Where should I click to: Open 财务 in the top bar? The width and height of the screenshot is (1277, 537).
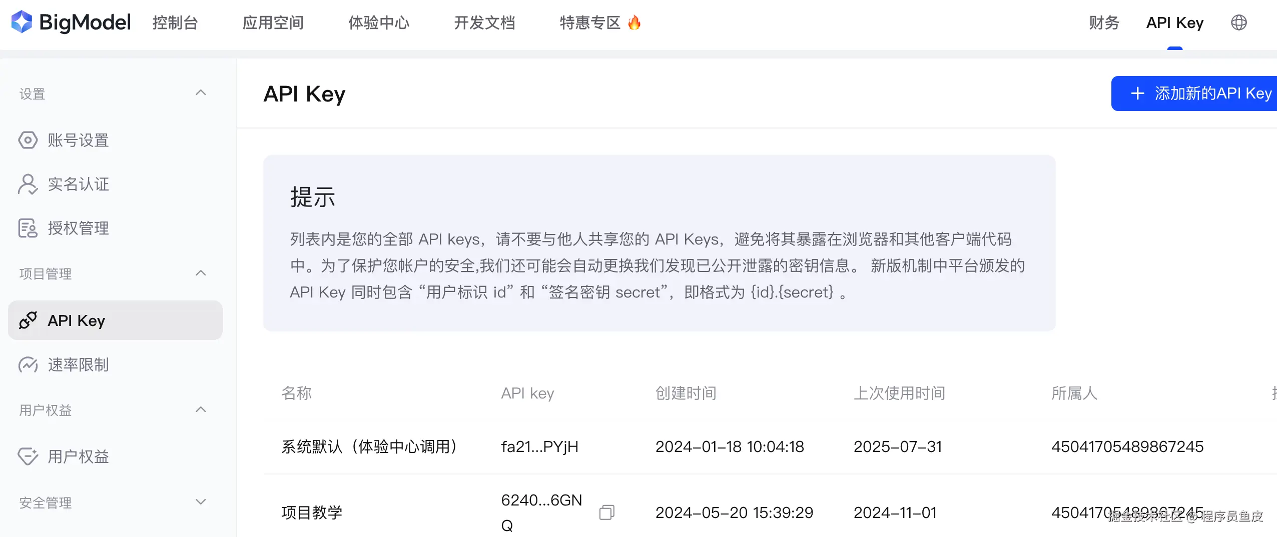pos(1104,22)
